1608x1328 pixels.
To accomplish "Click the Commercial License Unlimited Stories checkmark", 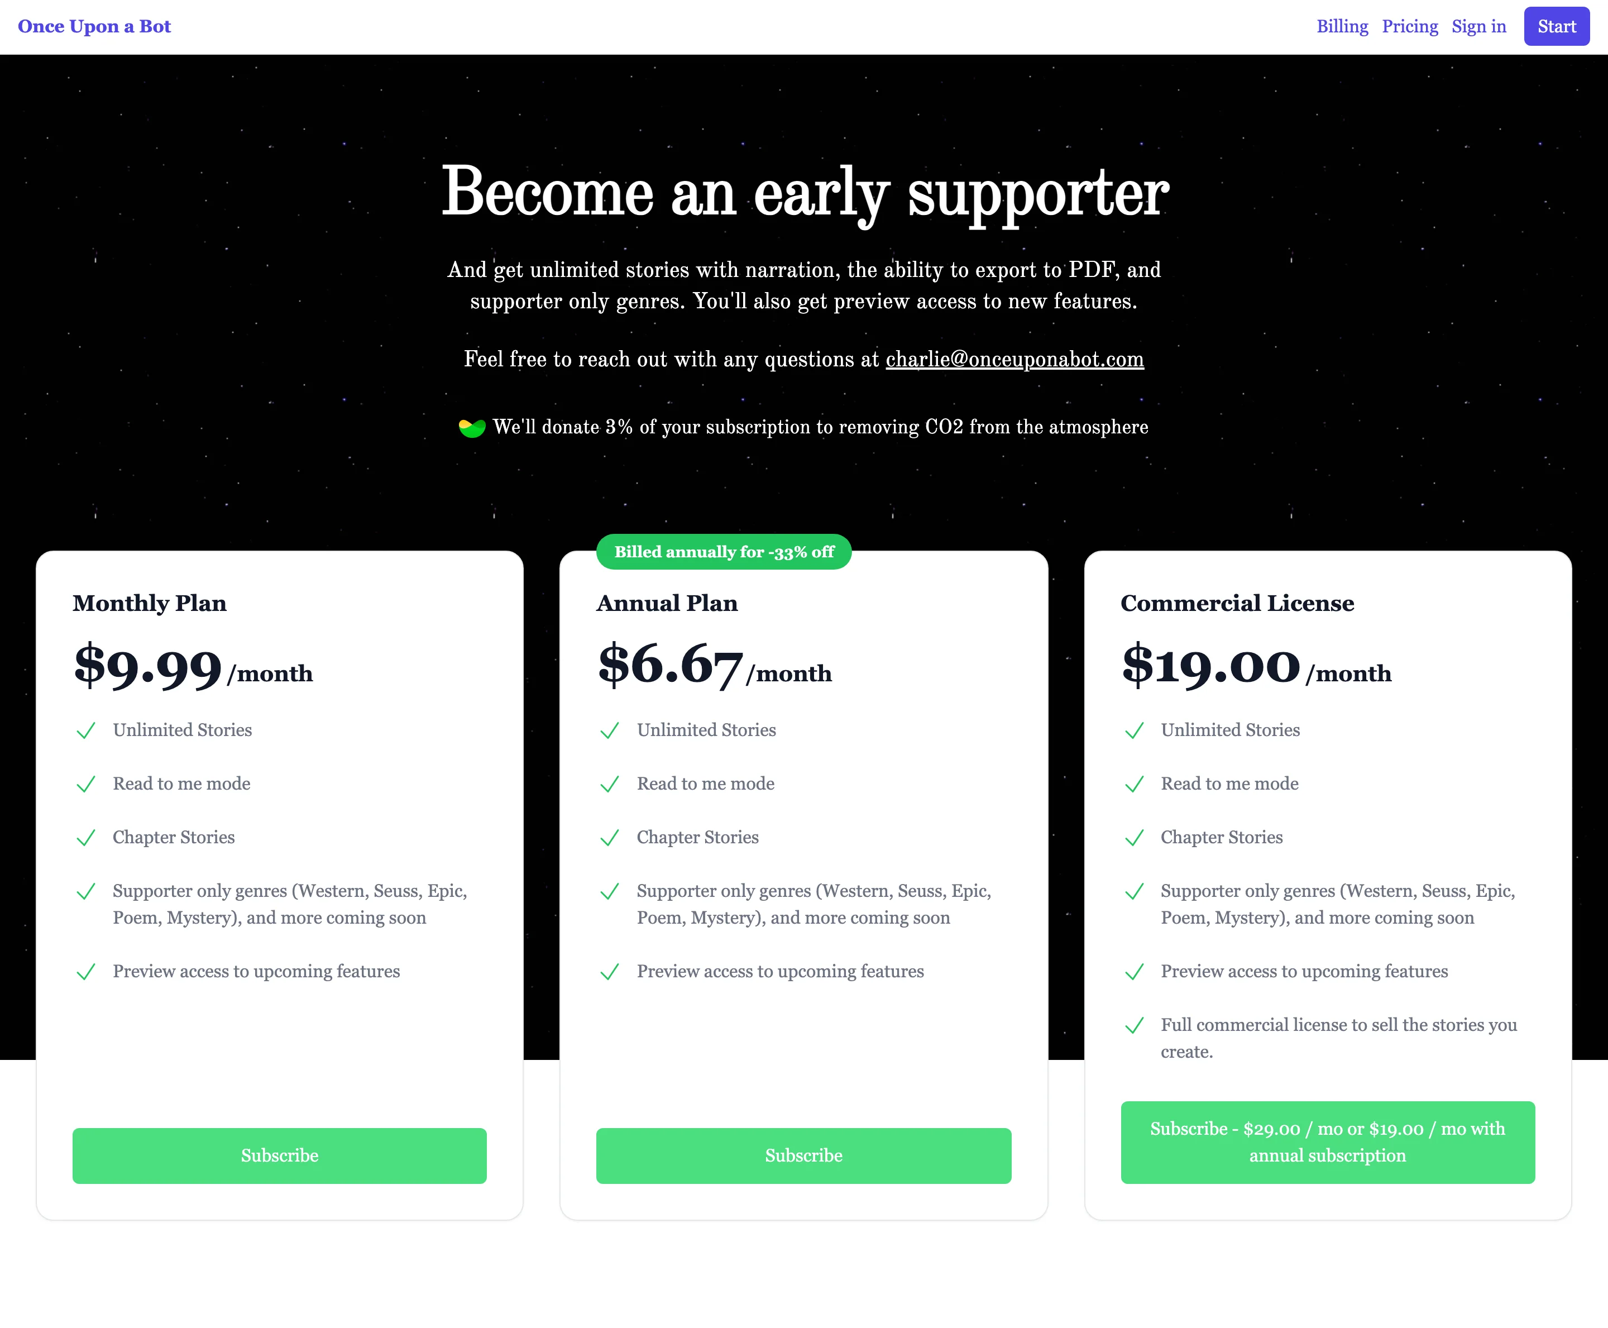I will (1134, 730).
